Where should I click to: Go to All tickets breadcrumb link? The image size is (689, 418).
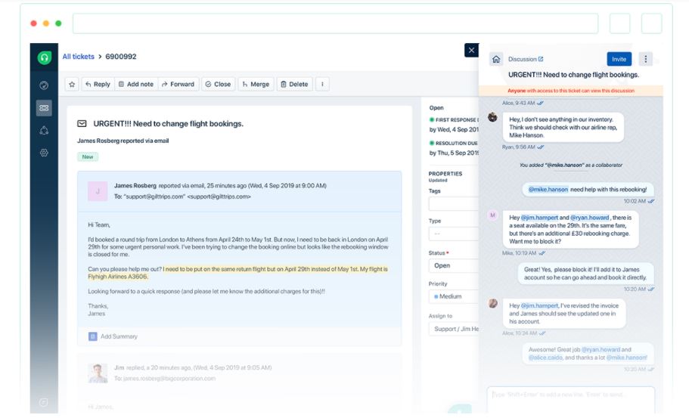tap(78, 57)
